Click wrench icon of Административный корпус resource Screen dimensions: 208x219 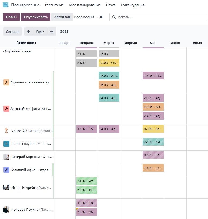[6, 82]
